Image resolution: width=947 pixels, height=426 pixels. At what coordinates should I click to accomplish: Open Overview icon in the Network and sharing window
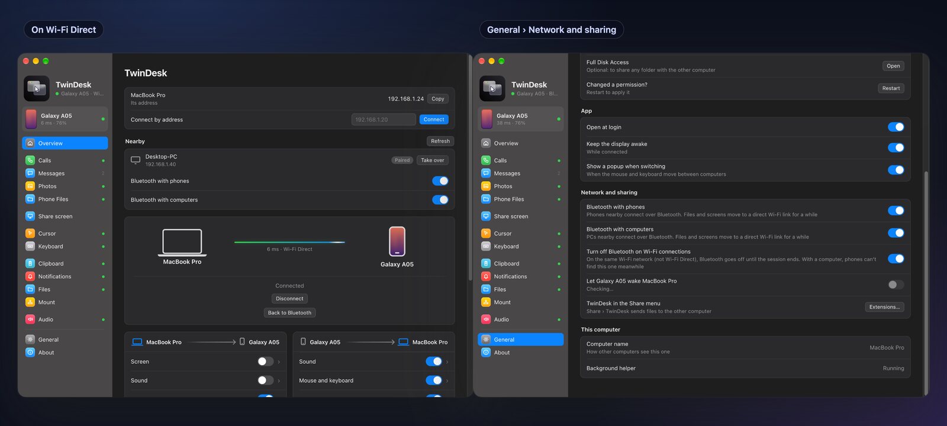486,143
